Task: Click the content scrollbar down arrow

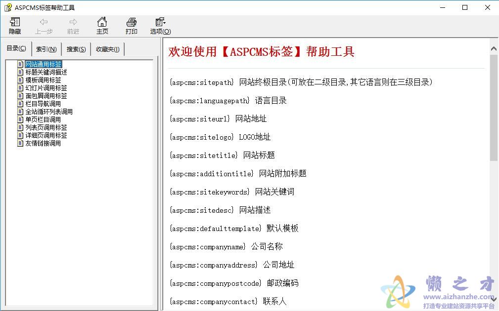Action: coord(494,299)
